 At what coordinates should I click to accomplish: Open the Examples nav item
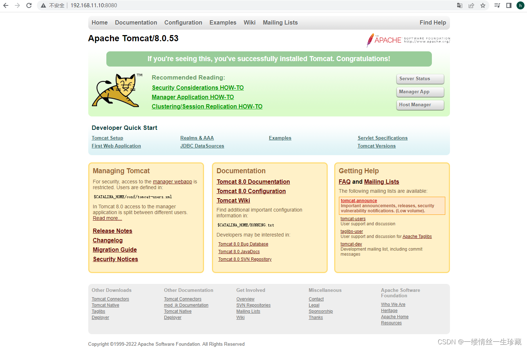tap(223, 22)
